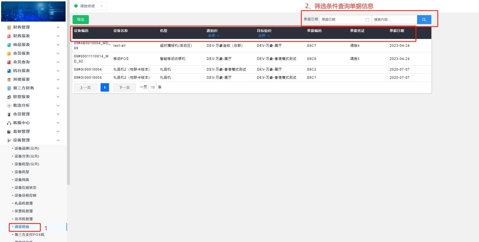Image resolution: width=479 pixels, height=242 pixels.
Task: Expand the 会员报表 menu chevron
Action: point(58,53)
